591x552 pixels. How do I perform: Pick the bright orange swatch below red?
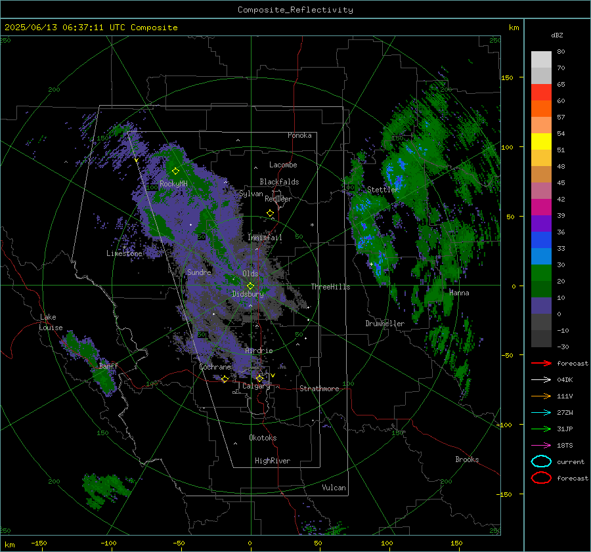(541, 108)
